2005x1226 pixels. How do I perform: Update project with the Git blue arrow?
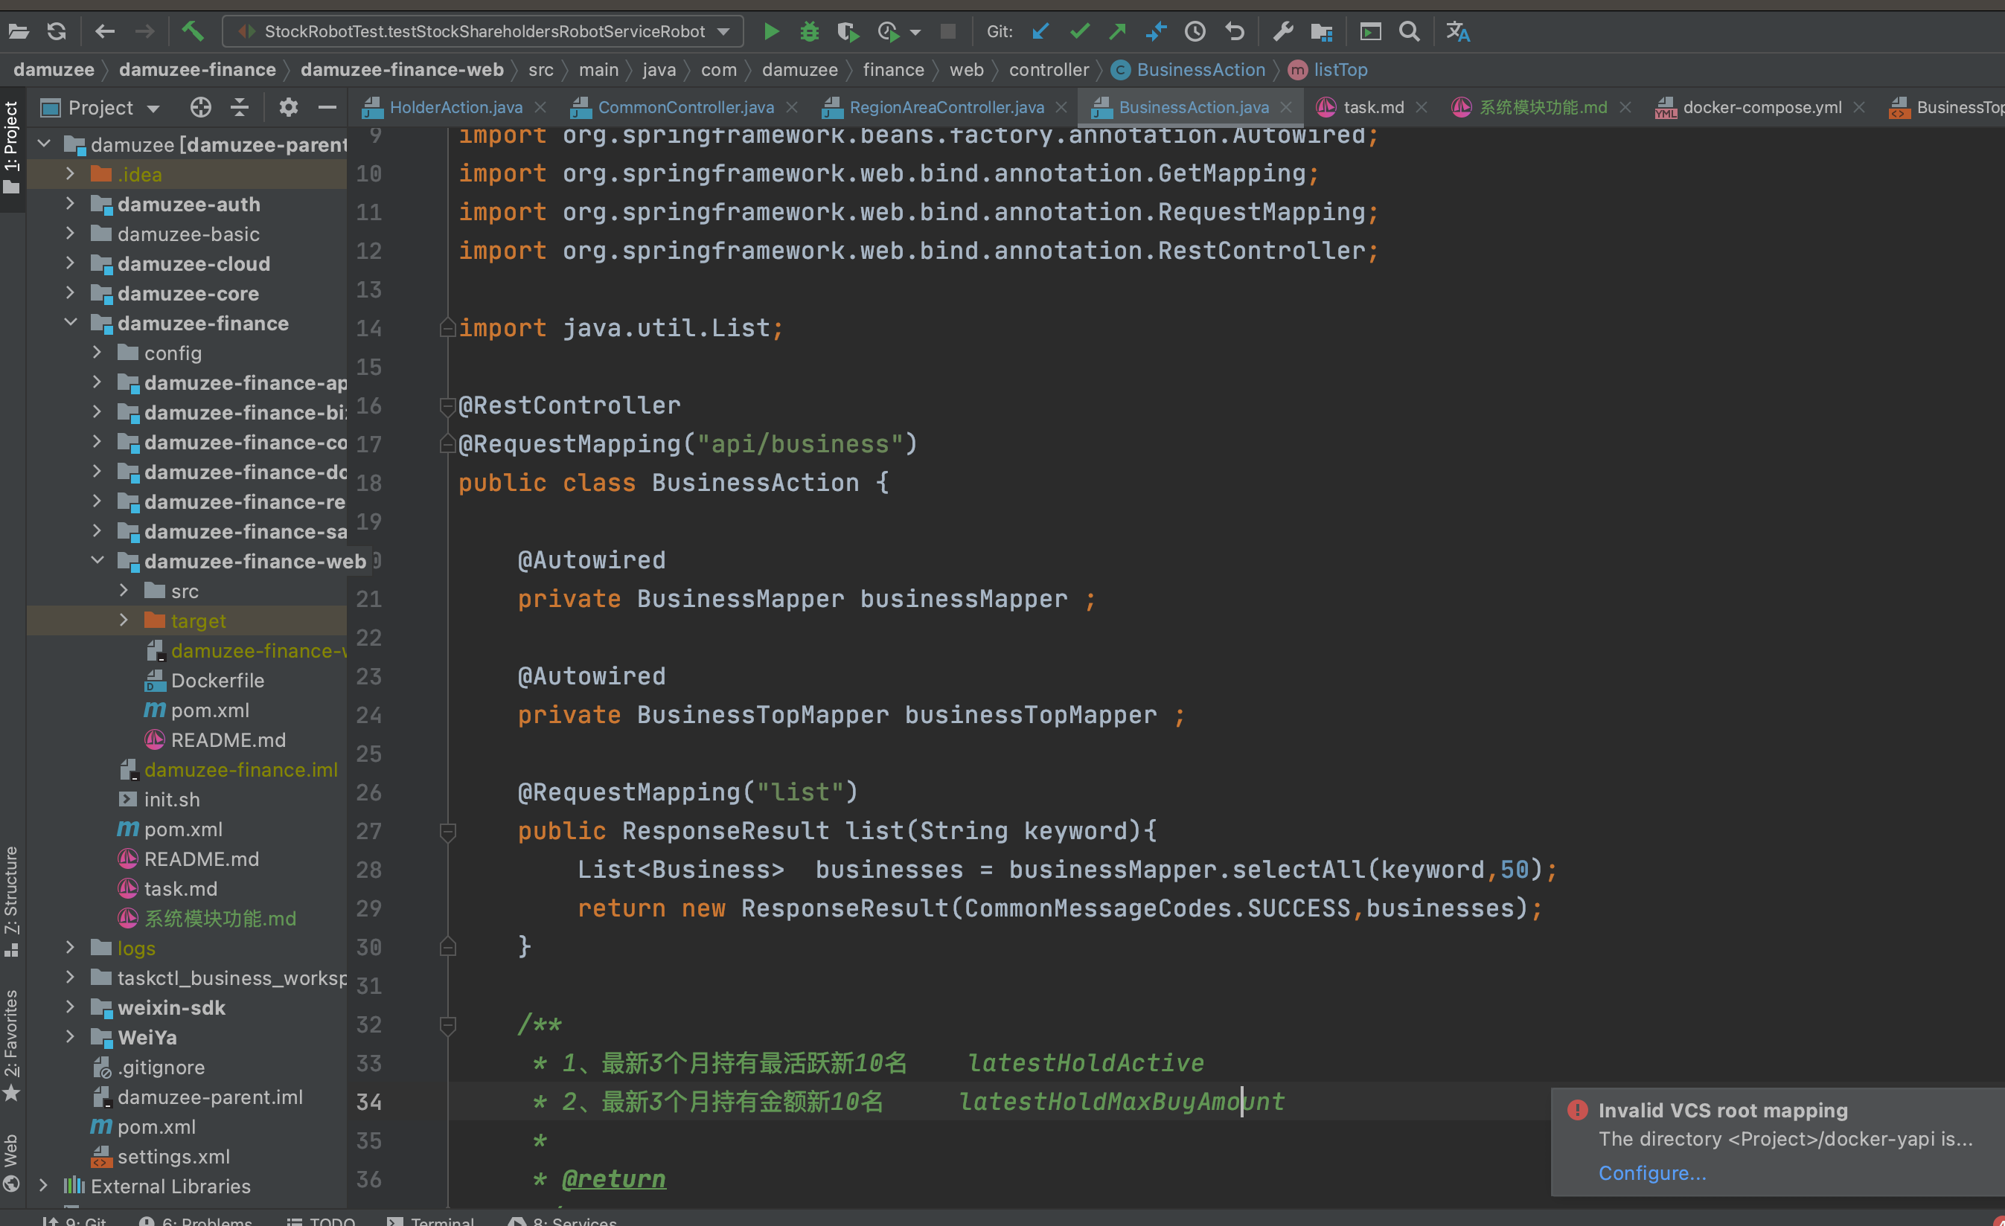[x=1040, y=32]
